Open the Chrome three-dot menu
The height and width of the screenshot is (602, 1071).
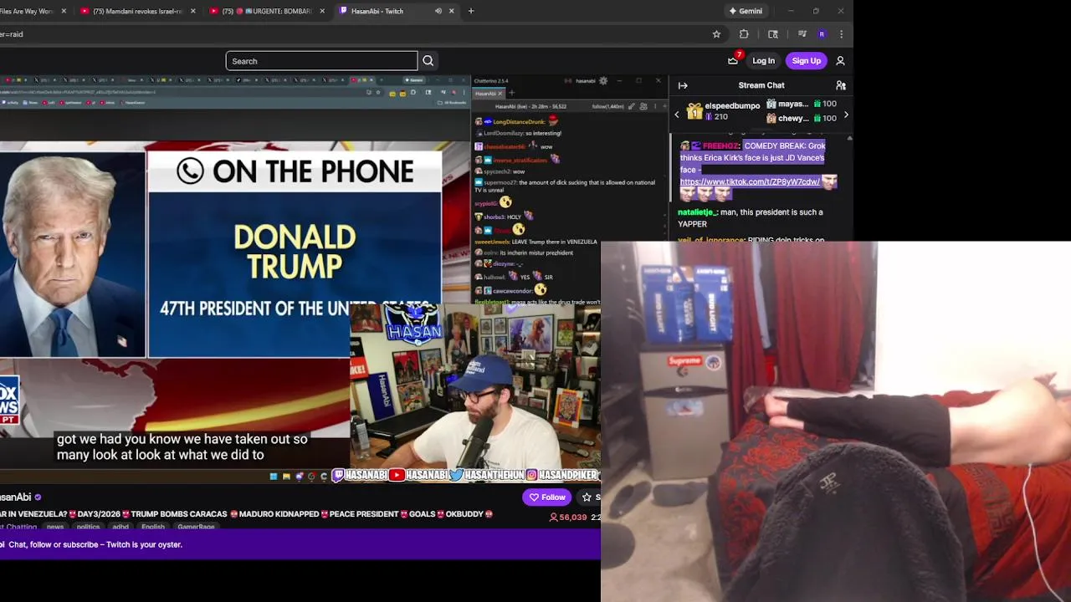click(841, 34)
